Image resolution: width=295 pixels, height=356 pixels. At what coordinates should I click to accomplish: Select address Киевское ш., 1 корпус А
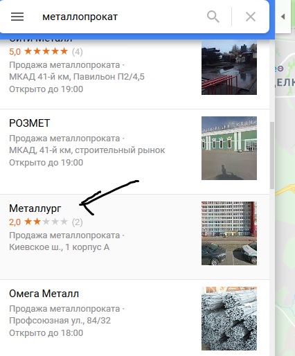[x=59, y=247]
